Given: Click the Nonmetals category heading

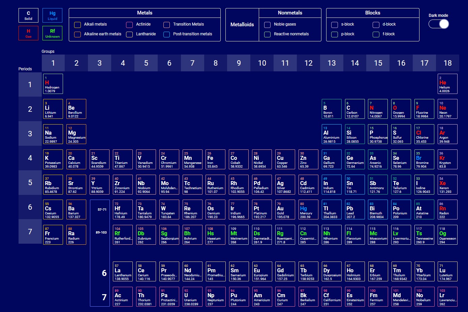Looking at the screenshot, I should click(x=290, y=13).
